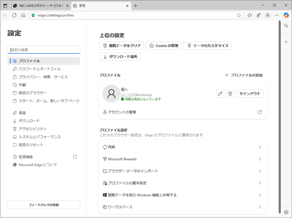Screen dimensions: 292x218
Task: Click the 設定の検索 search field
Action: click(x=44, y=50)
